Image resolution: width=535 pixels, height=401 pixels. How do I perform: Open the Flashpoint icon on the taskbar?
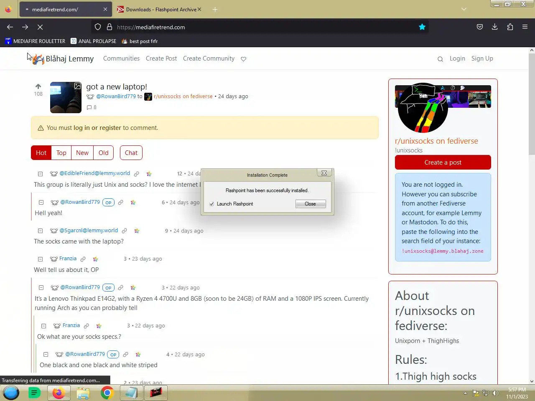point(156,393)
